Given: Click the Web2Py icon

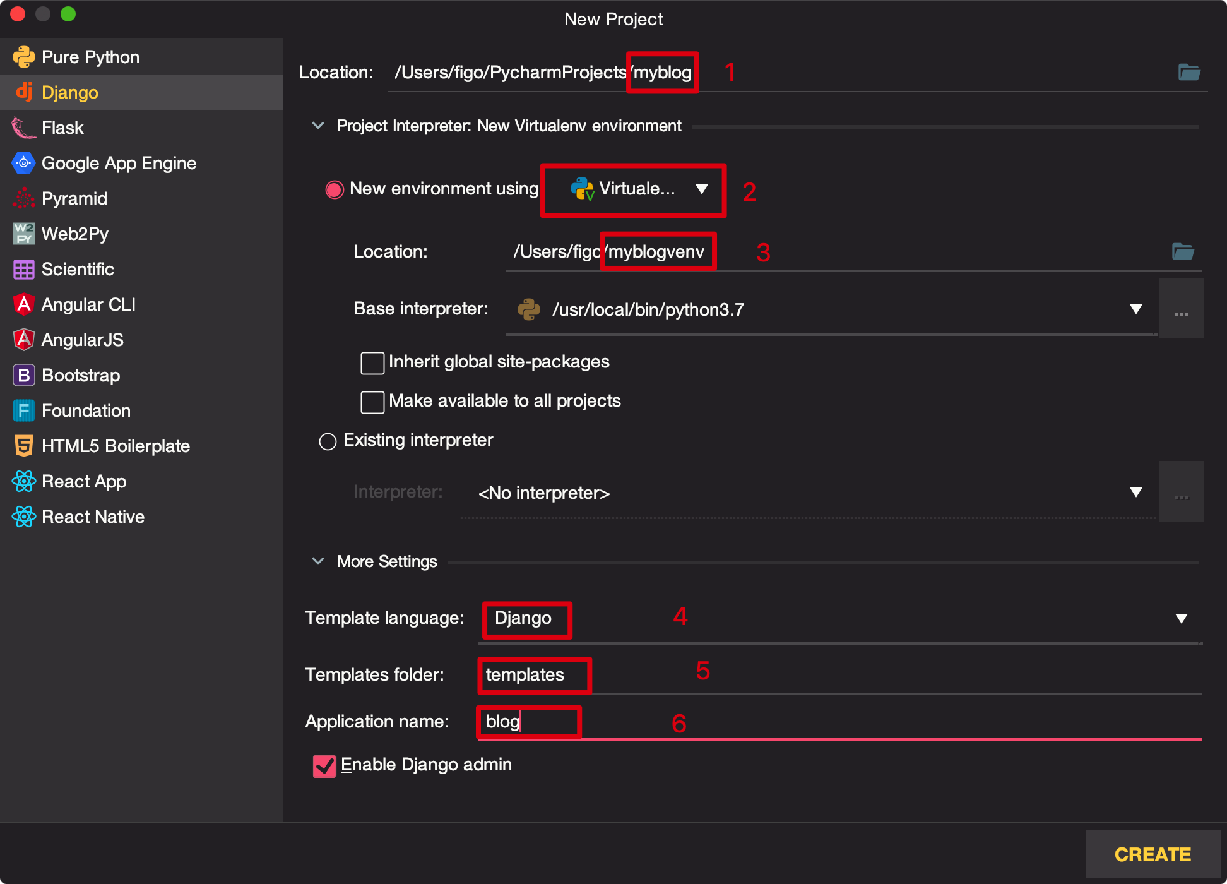Looking at the screenshot, I should 23,234.
